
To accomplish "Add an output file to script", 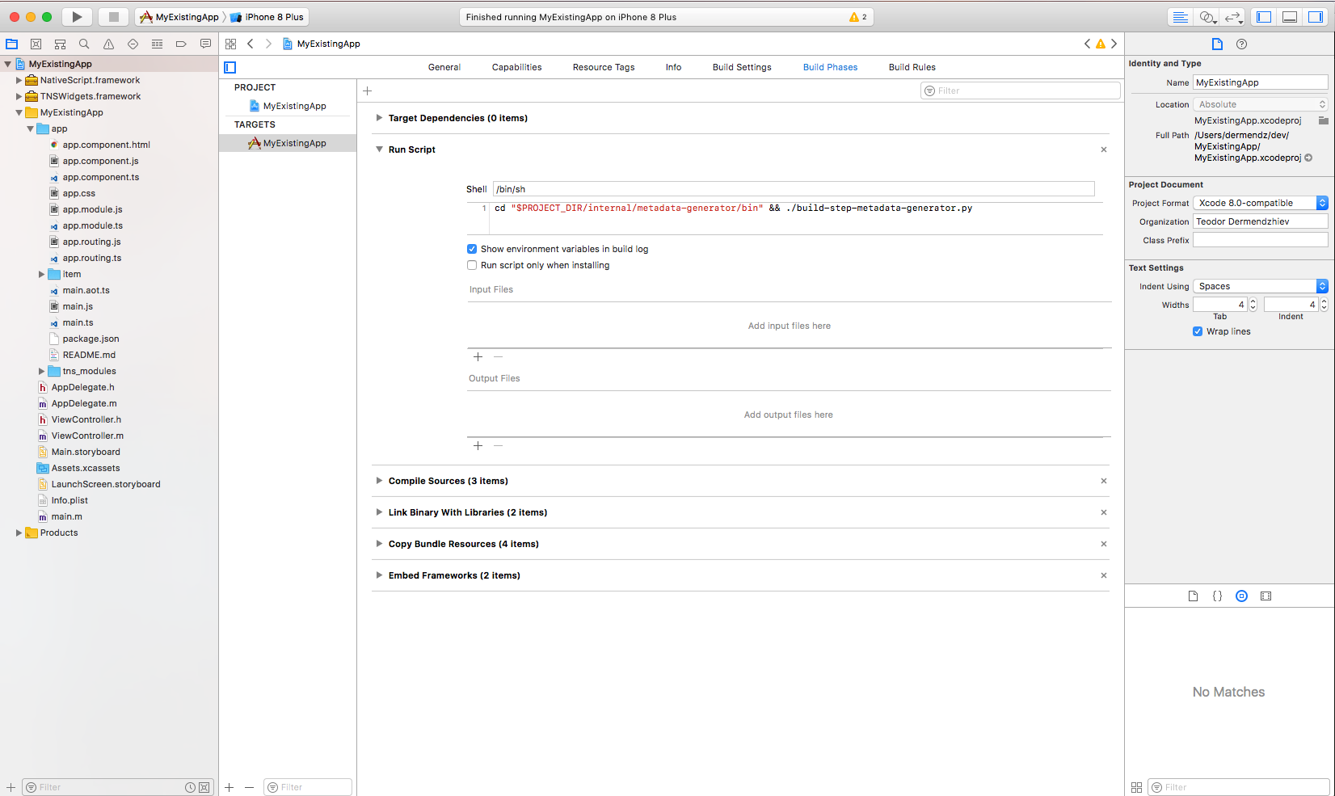I will coord(478,445).
